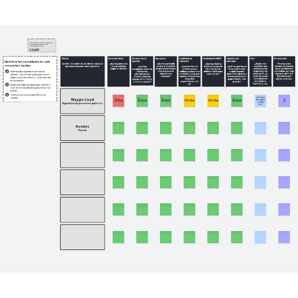Select the 'Baja' note under Tamaño del mercado

tap(237, 100)
